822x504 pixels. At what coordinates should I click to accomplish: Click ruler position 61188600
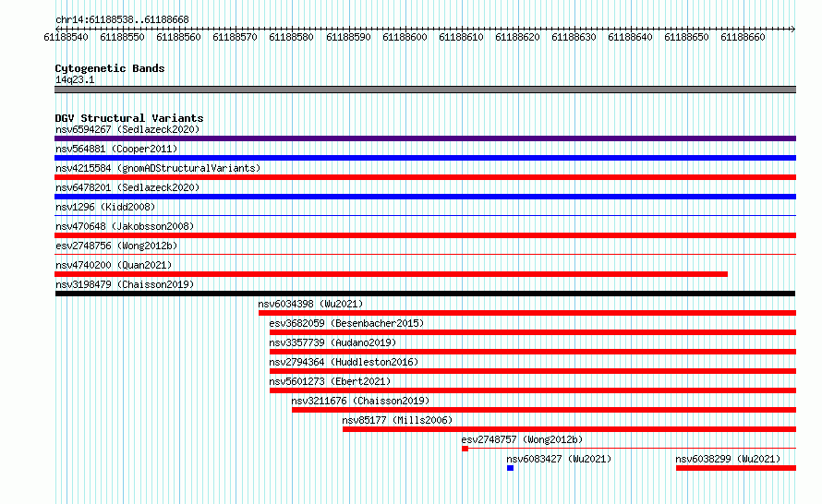pos(405,37)
